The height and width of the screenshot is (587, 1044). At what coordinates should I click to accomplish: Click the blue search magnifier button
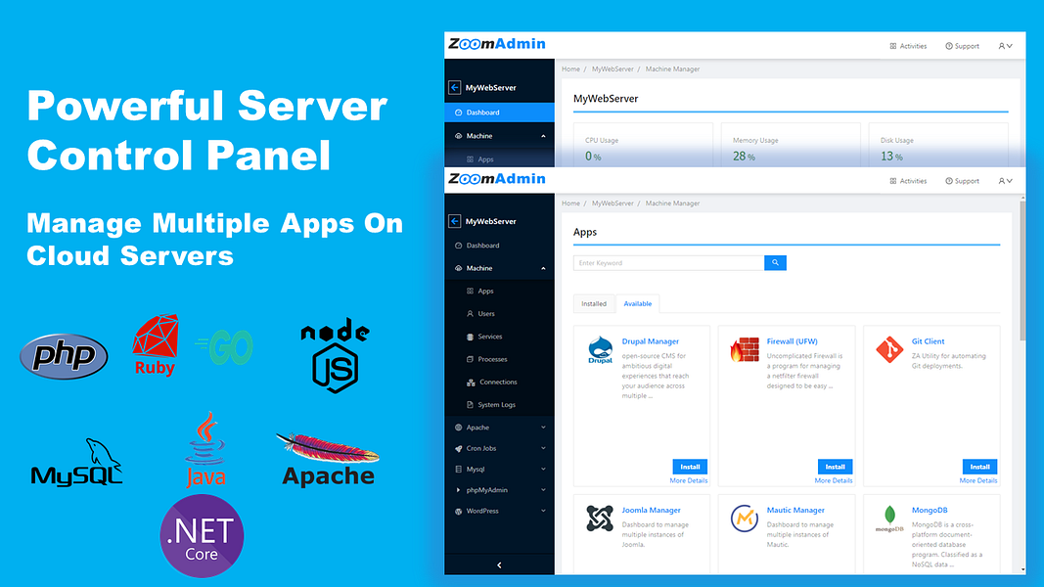pos(775,263)
